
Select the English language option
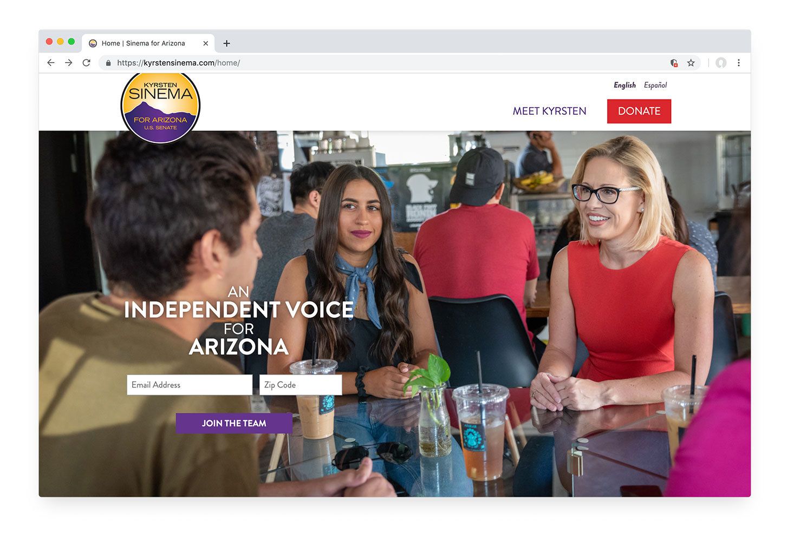tap(624, 85)
